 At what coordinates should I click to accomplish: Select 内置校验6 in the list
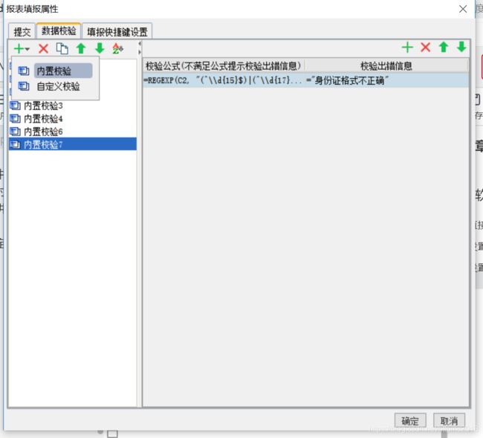73,132
